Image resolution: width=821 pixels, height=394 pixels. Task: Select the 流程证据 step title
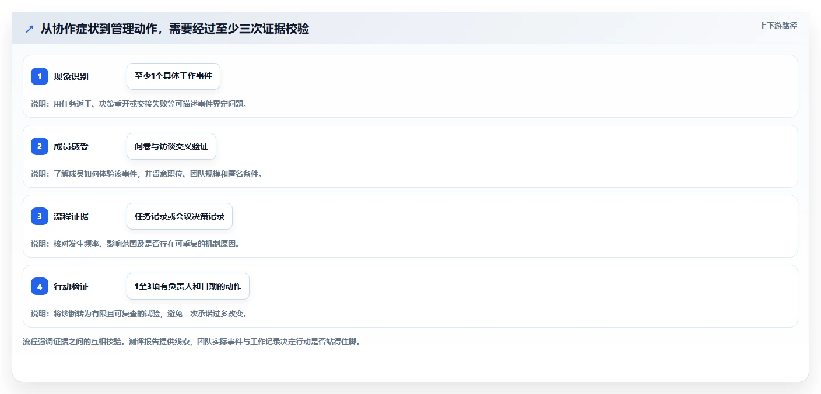(x=71, y=216)
